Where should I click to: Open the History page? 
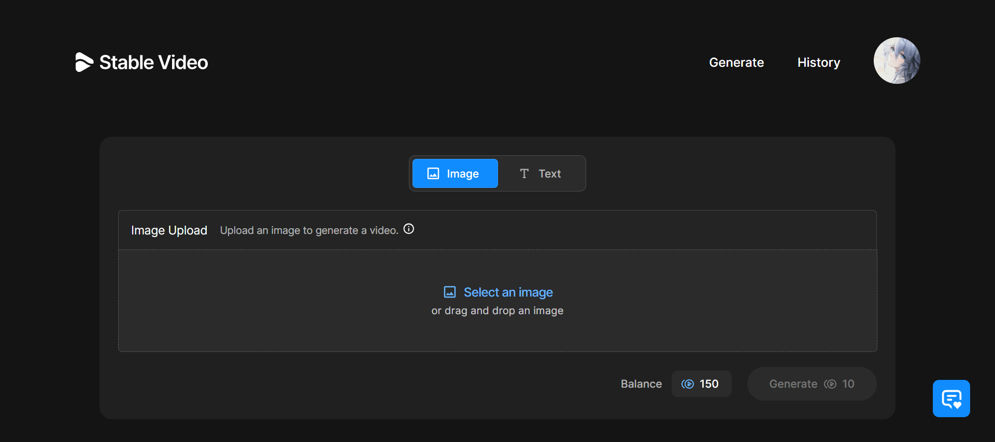click(818, 63)
